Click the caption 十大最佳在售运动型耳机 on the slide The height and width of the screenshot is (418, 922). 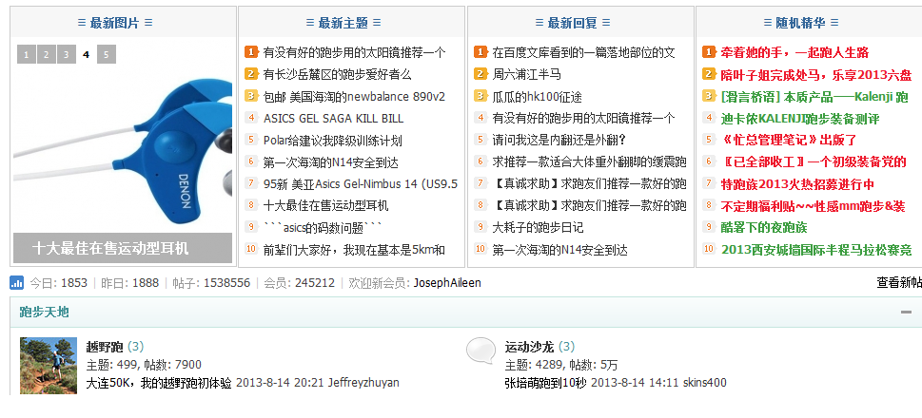(x=110, y=248)
